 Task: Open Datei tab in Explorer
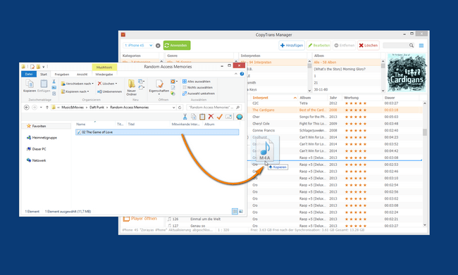pos(29,75)
